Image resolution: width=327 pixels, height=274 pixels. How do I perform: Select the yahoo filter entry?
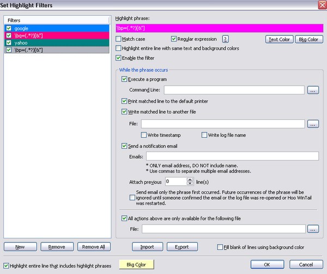point(22,42)
